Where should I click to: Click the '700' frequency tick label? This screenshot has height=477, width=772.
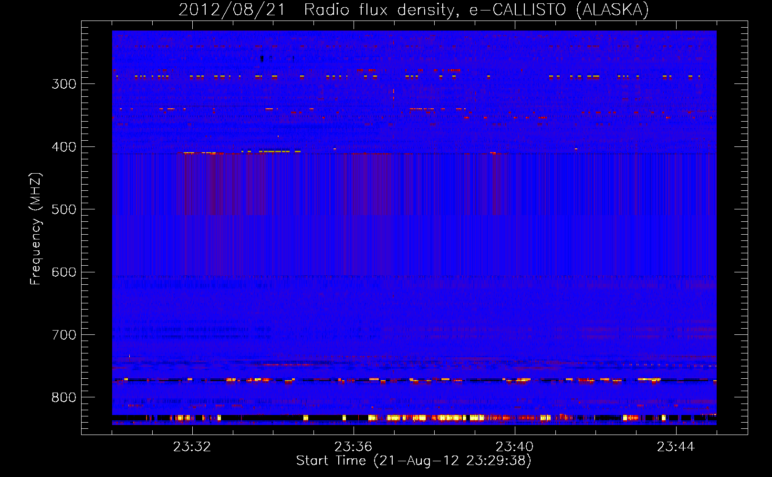pos(64,335)
